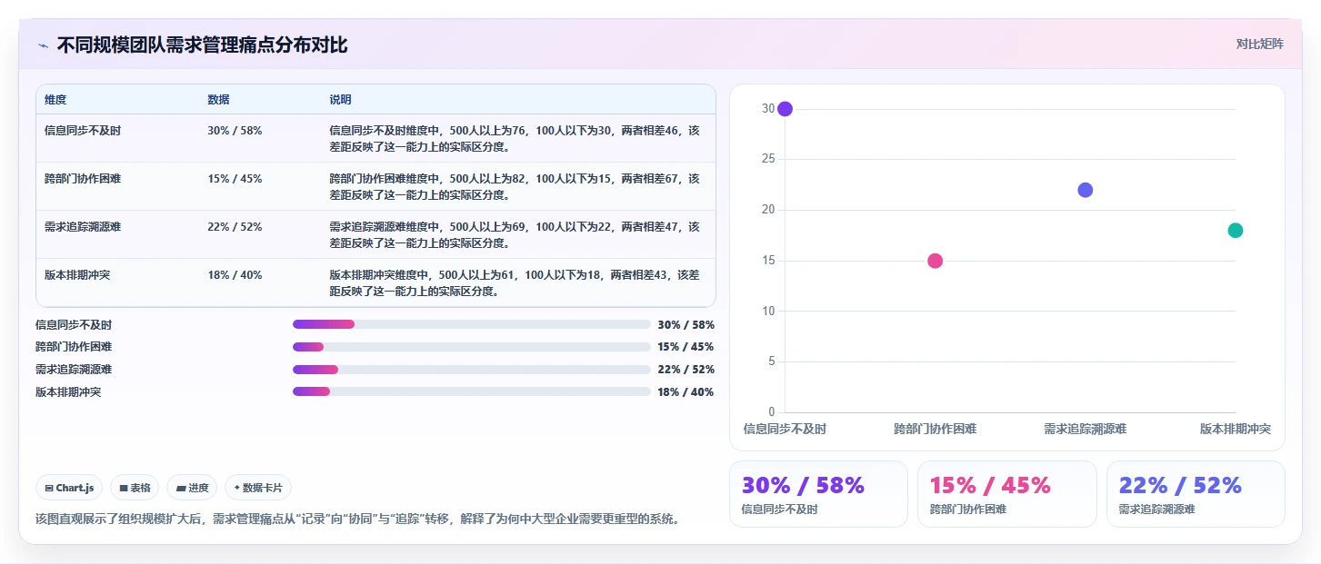Click chart x-axis label 需求追踪溯源难
Viewport: 1321px width, 564px height.
(x=1085, y=429)
